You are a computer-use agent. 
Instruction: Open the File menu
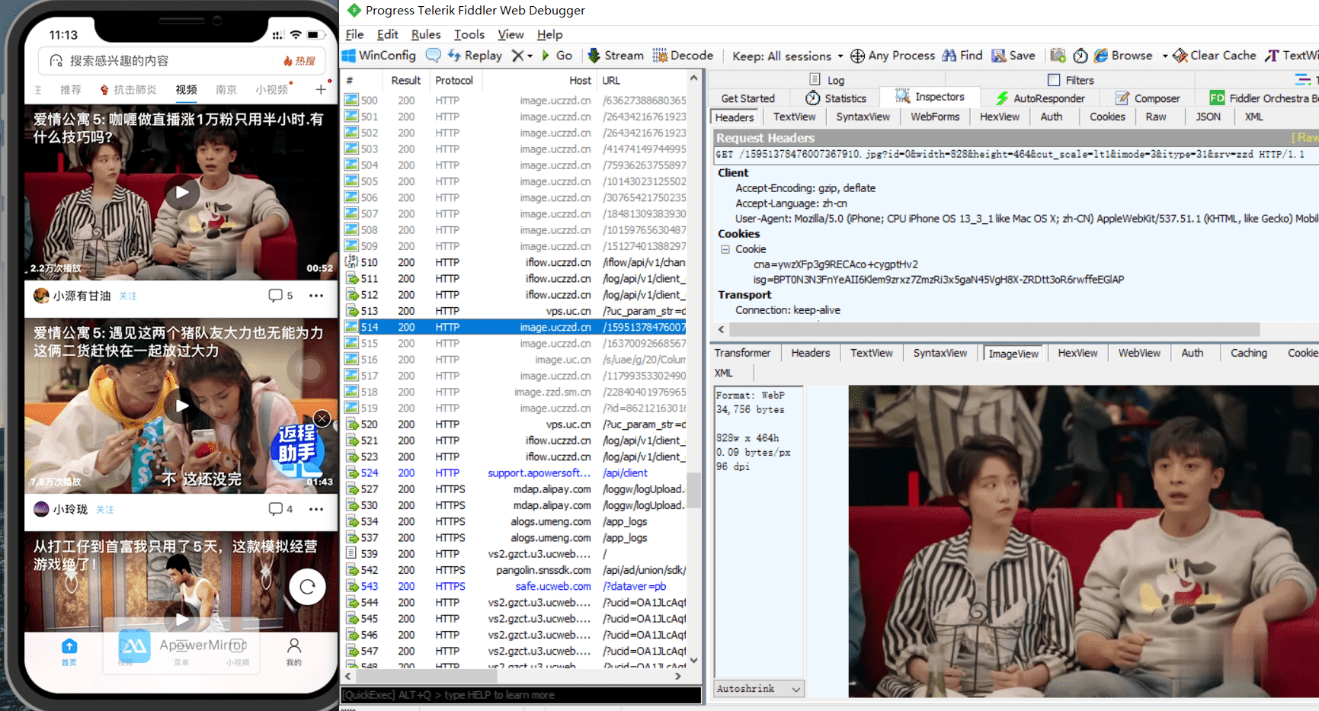[354, 34]
